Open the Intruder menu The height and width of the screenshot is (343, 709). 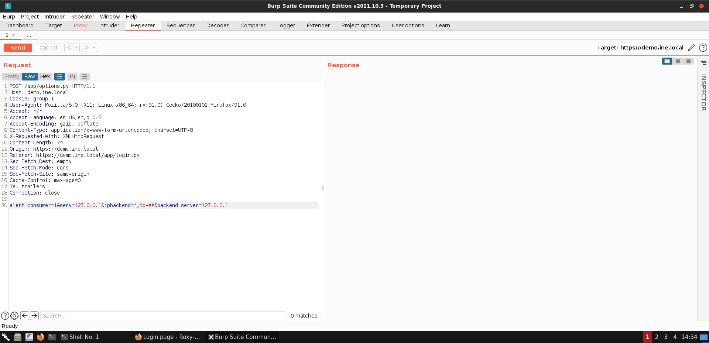click(54, 17)
